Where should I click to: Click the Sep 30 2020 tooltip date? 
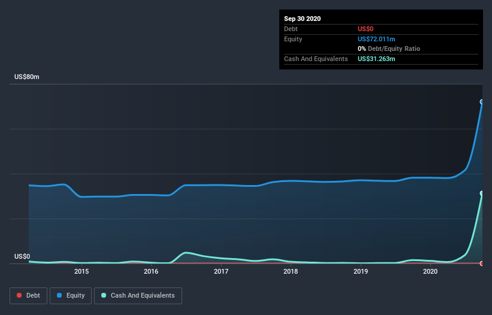tap(303, 19)
